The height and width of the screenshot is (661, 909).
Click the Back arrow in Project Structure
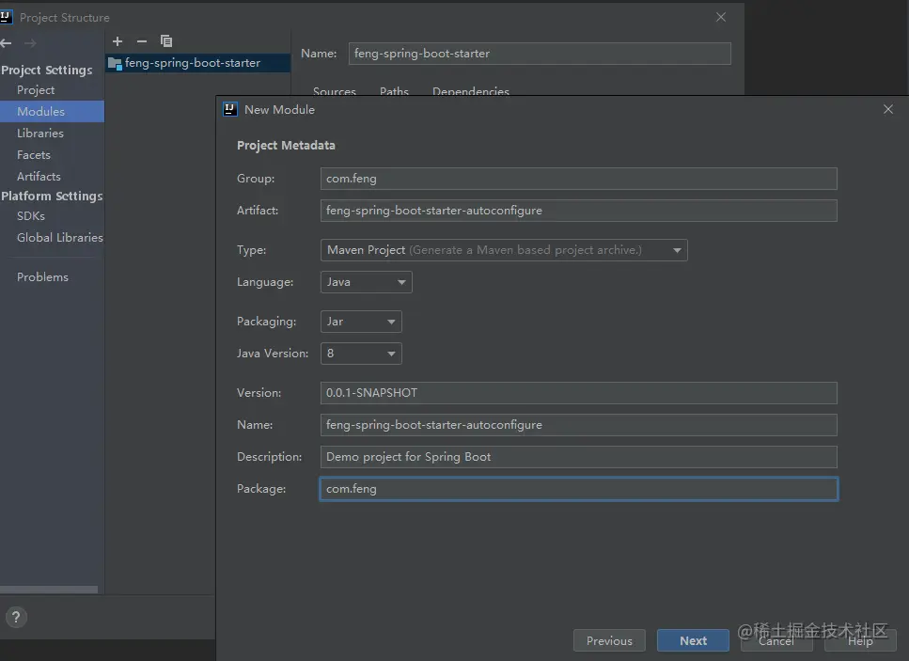pyautogui.click(x=7, y=43)
